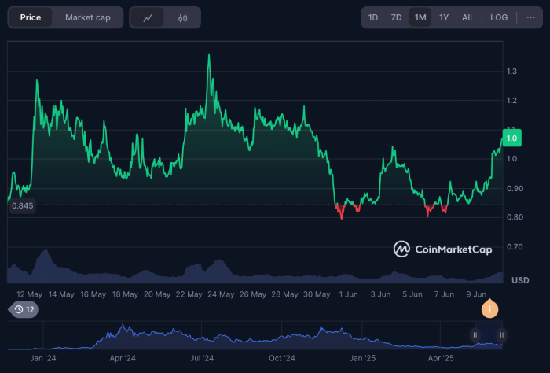
Task: Switch to line chart view
Action: tap(148, 17)
